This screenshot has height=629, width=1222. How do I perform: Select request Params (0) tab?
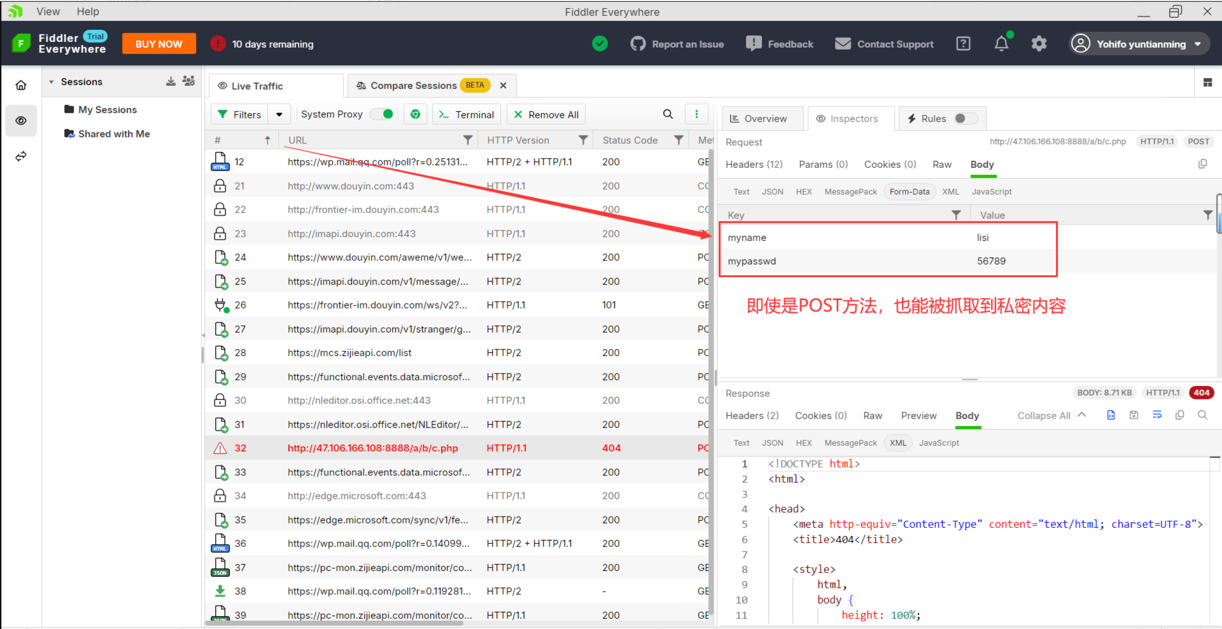click(824, 164)
